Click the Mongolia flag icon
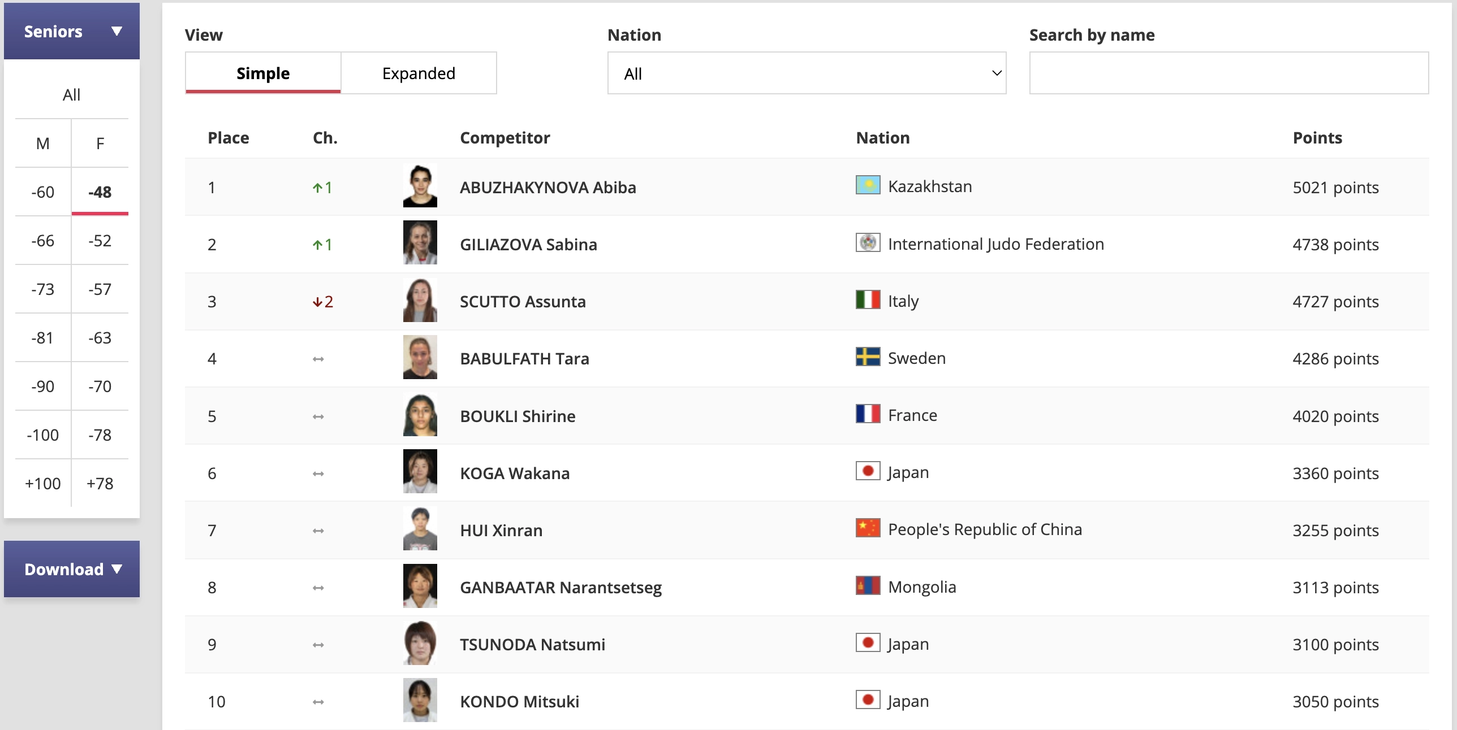This screenshot has width=1457, height=730. [x=868, y=586]
